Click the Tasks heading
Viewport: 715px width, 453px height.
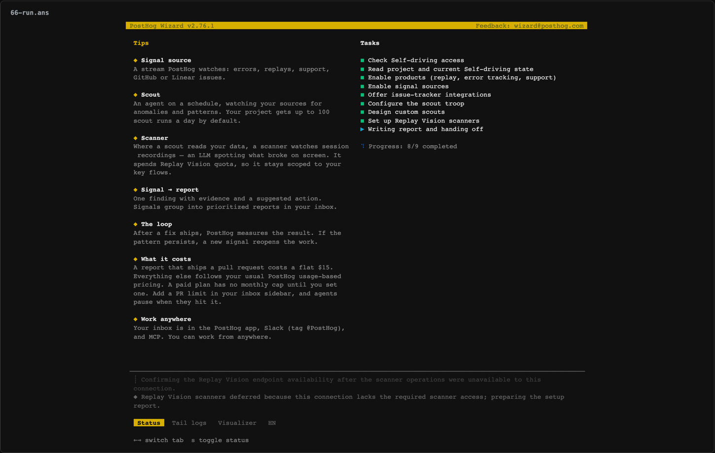pyautogui.click(x=370, y=43)
